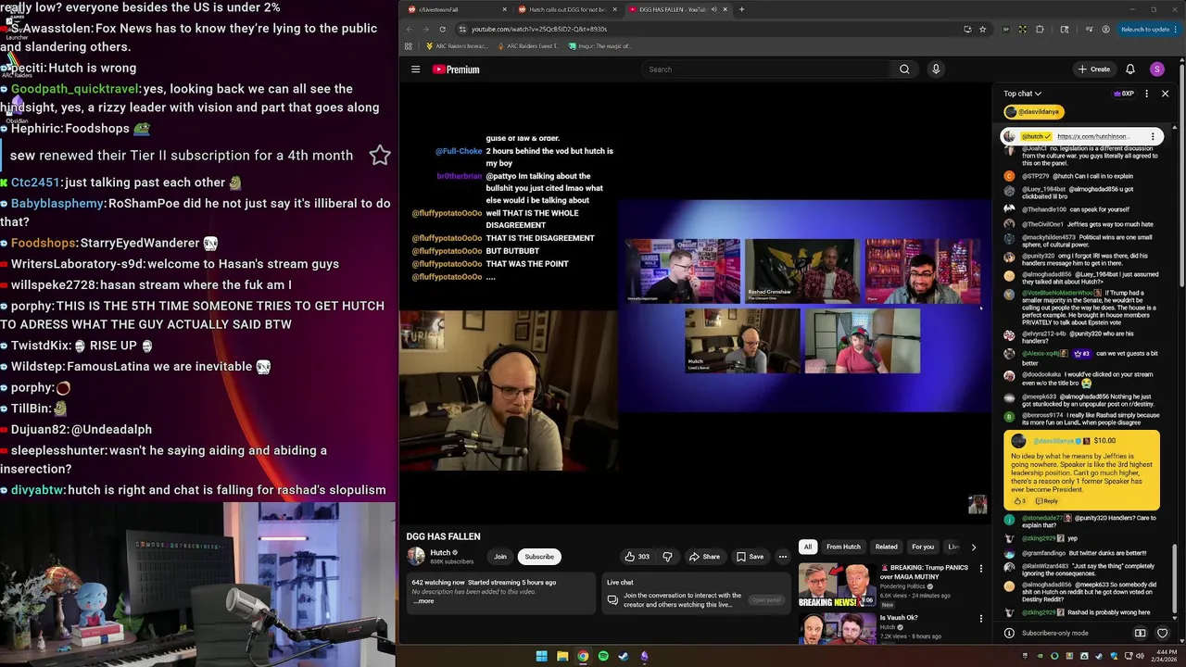Open Steam from the taskbar
The width and height of the screenshot is (1186, 667).
point(624,656)
